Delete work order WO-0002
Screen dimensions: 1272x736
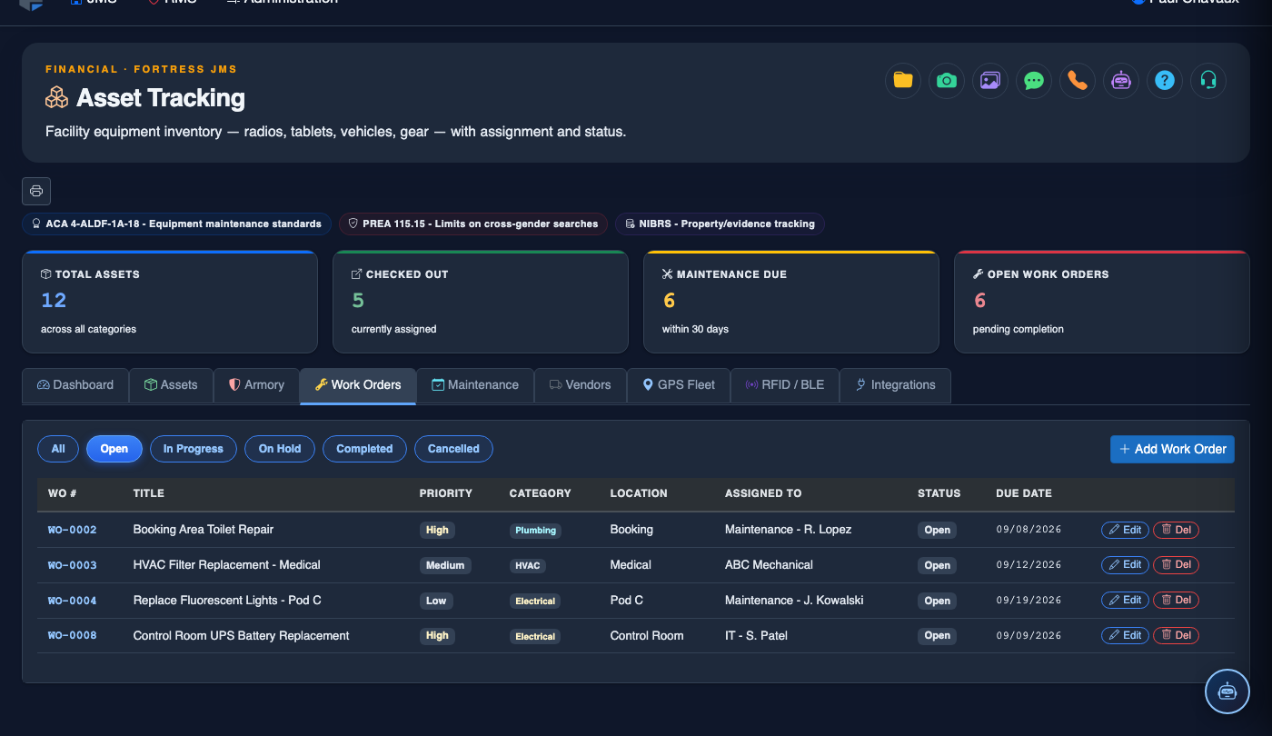[1176, 530]
